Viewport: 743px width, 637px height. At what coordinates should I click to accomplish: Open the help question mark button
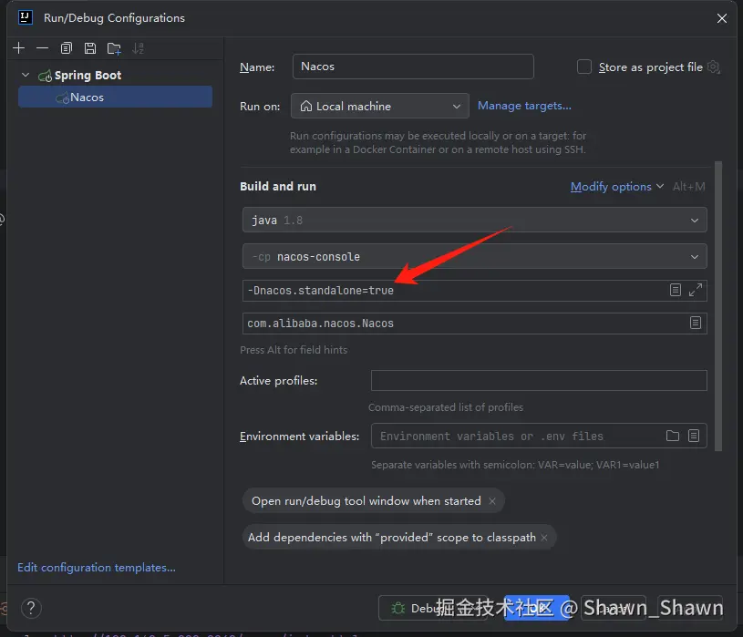point(31,608)
